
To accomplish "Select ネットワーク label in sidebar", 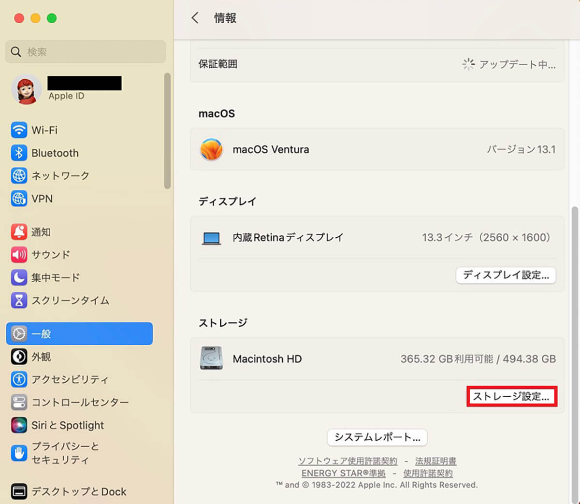I will tap(60, 176).
